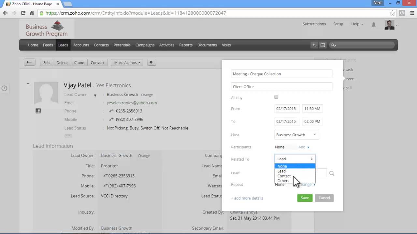417x234 pixels.
Task: Click add more details link
Action: (247, 198)
